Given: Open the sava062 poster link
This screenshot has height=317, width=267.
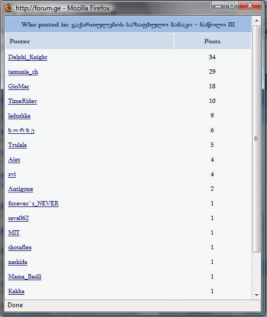Looking at the screenshot, I should 18,218.
